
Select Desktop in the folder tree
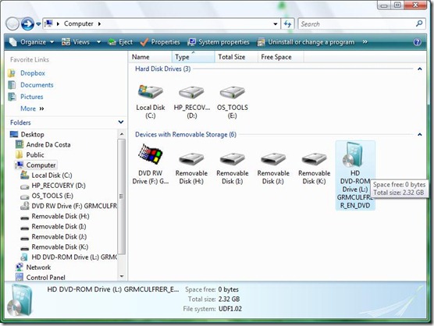click(32, 134)
